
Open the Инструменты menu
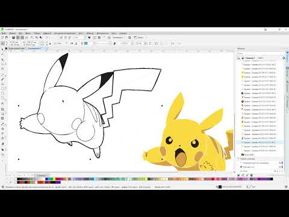pyautogui.click(x=102, y=33)
